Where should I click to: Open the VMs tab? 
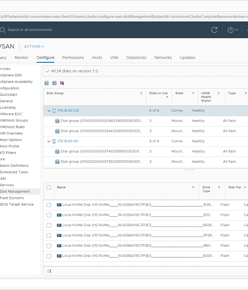tap(114, 58)
